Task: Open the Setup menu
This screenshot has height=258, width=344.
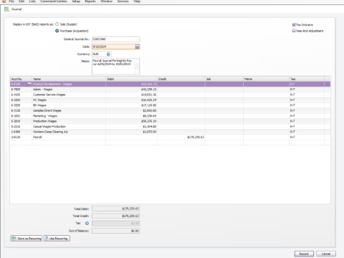Action: (76, 1)
